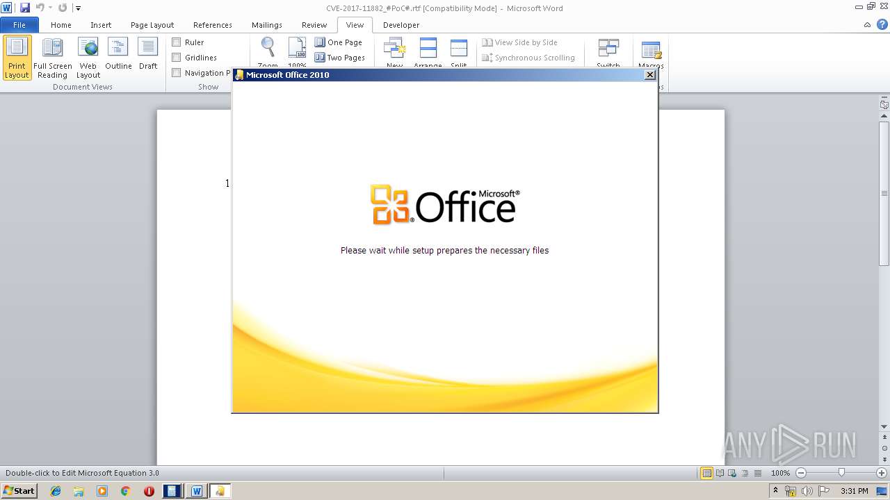Switch to the Home tab
This screenshot has height=500, width=890.
point(61,25)
